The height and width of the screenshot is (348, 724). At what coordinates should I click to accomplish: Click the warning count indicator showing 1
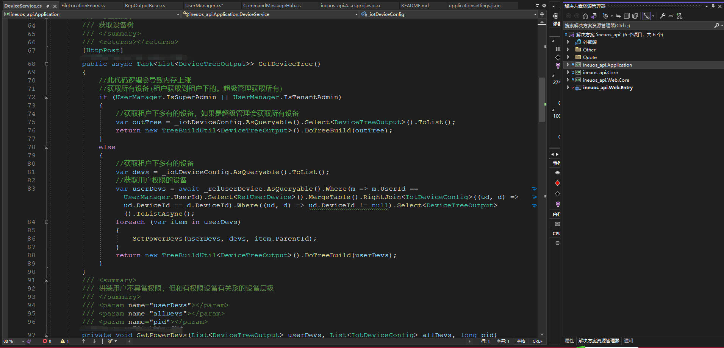[65, 341]
